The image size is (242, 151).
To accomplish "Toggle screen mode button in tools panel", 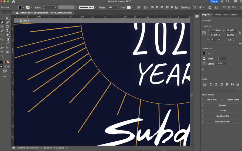I will pos(5,71).
